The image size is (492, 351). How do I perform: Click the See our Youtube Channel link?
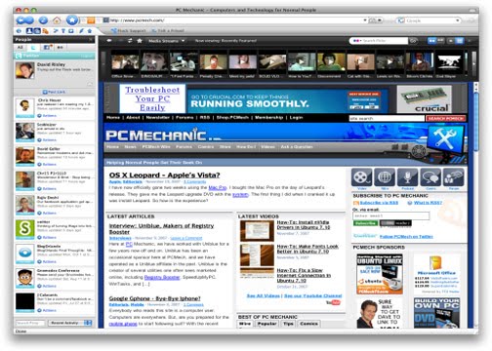(313, 295)
